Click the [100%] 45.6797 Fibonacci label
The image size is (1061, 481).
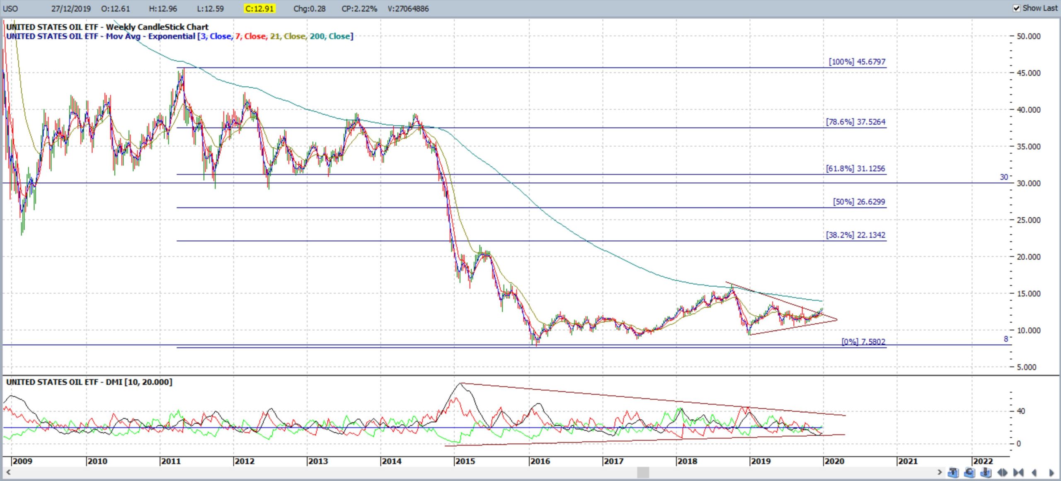[x=857, y=62]
